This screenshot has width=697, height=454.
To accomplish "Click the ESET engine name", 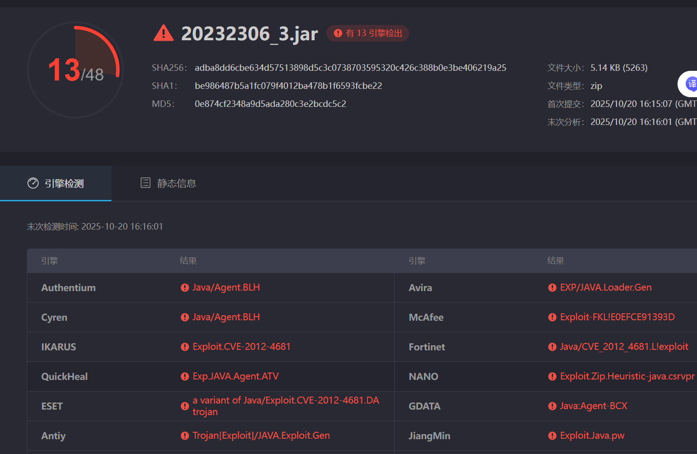I will [52, 406].
